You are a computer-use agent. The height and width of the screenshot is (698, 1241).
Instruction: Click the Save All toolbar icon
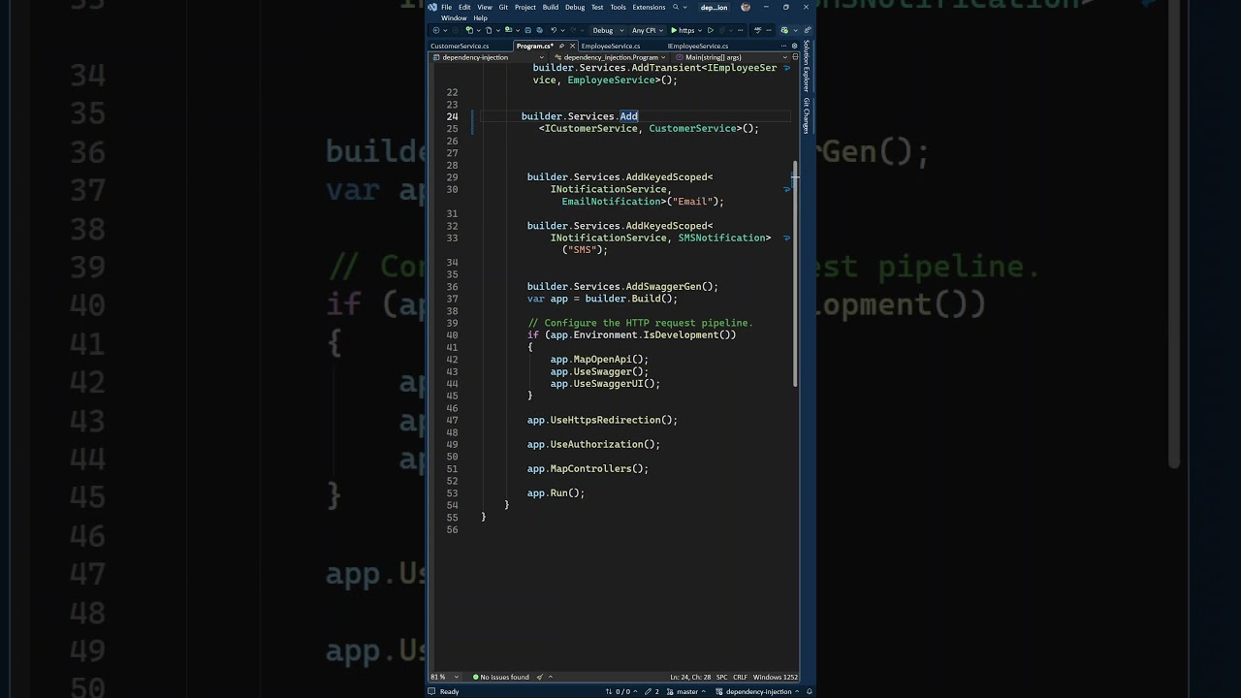(539, 30)
